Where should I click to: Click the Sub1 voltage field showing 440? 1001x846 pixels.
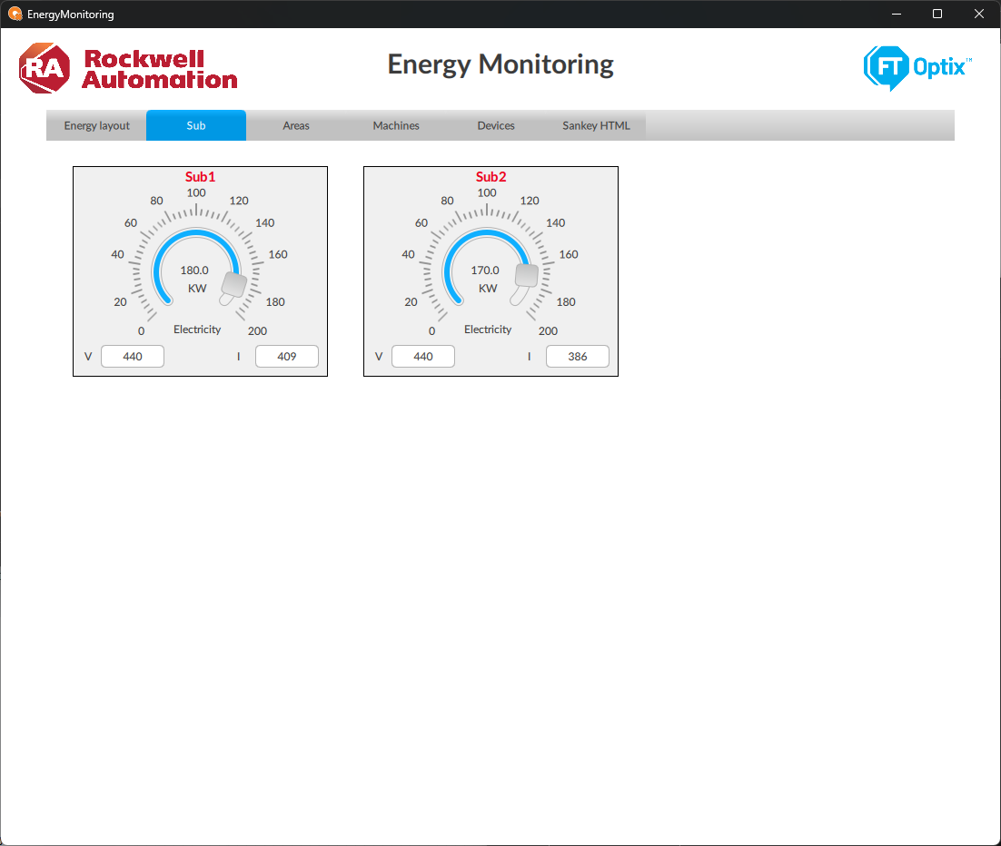click(133, 357)
